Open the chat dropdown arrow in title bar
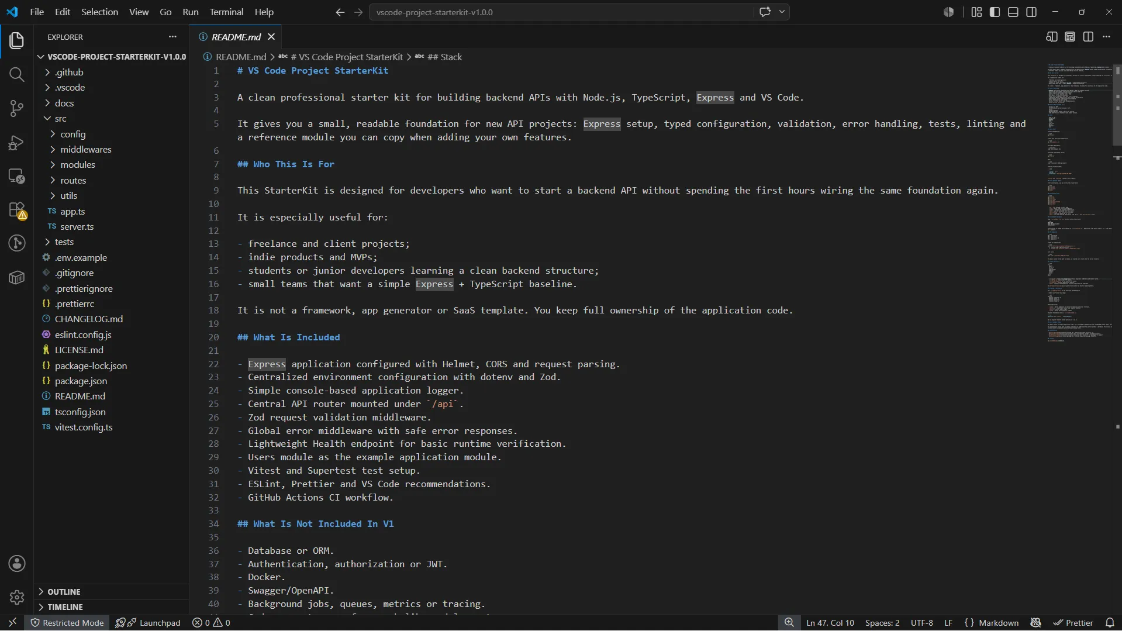The width and height of the screenshot is (1122, 631). click(782, 12)
